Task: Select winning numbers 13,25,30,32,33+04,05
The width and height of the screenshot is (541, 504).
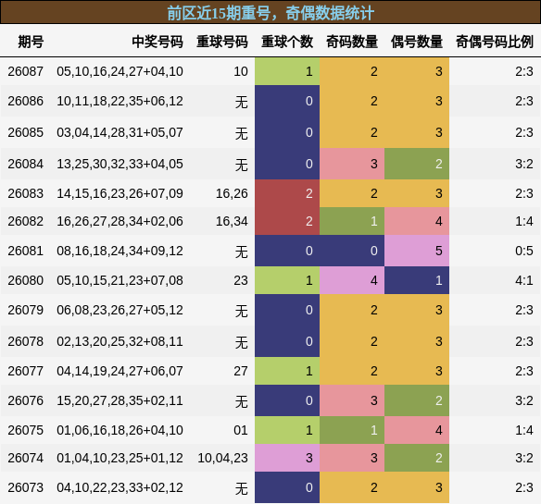Action: tap(120, 164)
